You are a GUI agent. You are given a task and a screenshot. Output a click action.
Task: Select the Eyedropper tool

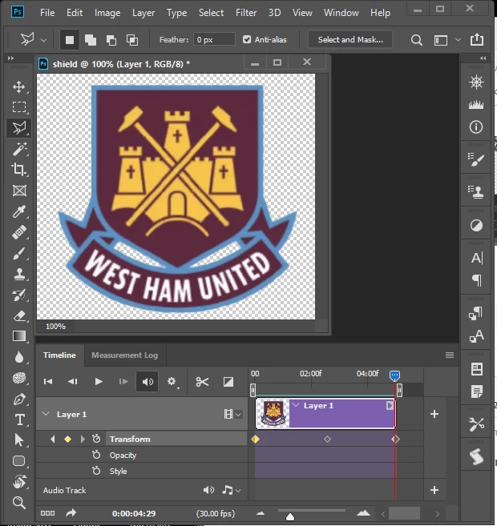pos(18,211)
